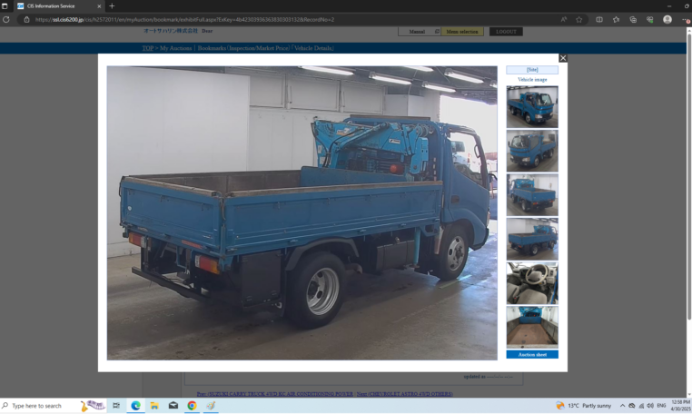
Task: Click the [Site] button above thumbnails
Action: coord(532,70)
